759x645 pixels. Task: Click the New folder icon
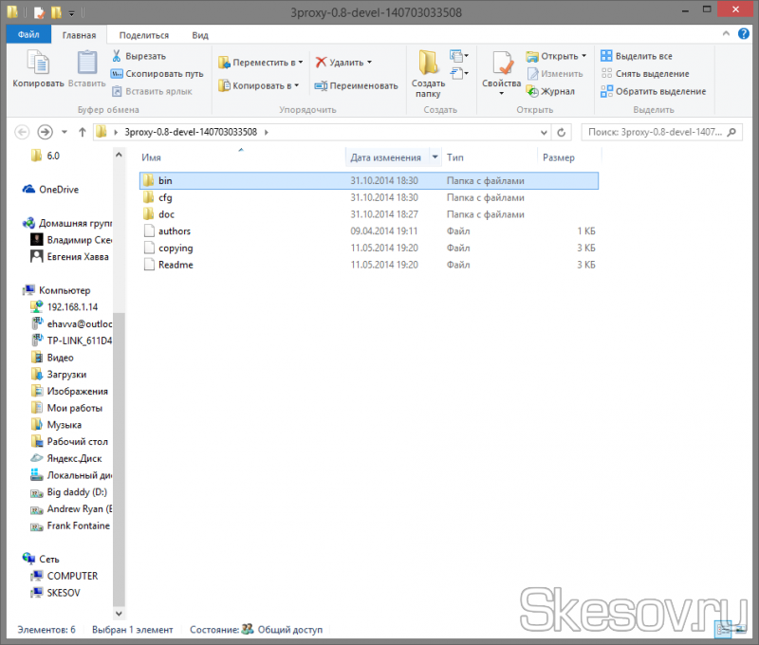pos(428,66)
